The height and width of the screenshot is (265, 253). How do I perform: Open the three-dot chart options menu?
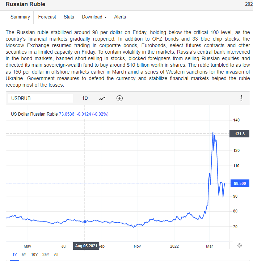point(241,98)
